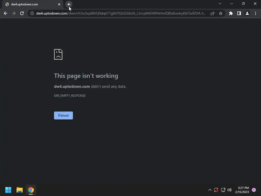Click the URL in the address bar
261x196 pixels.
(x=121, y=13)
